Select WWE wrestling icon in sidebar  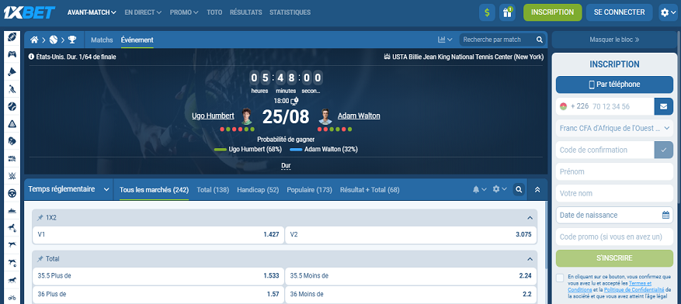(x=12, y=176)
